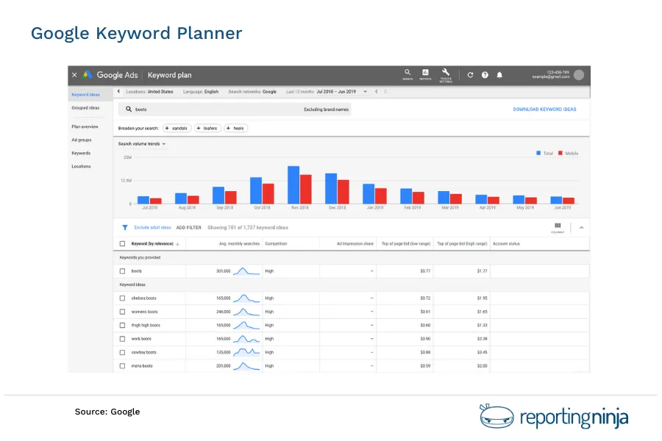Click the cowboy boots trend sparkline

point(246,352)
